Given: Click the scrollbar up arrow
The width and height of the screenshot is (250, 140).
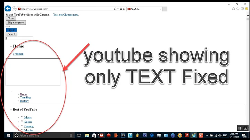Looking at the screenshot, I should point(248,16).
